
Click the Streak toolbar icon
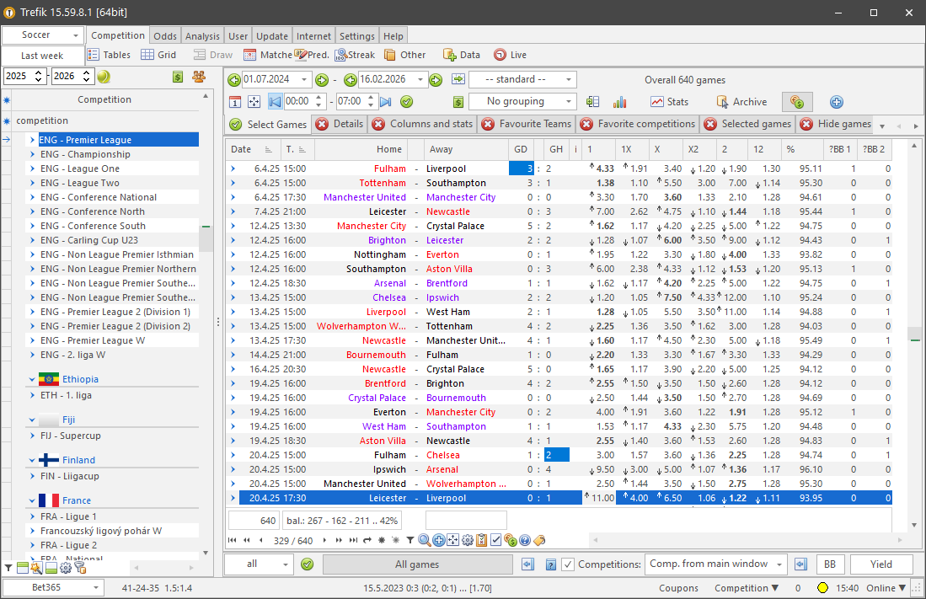point(342,55)
